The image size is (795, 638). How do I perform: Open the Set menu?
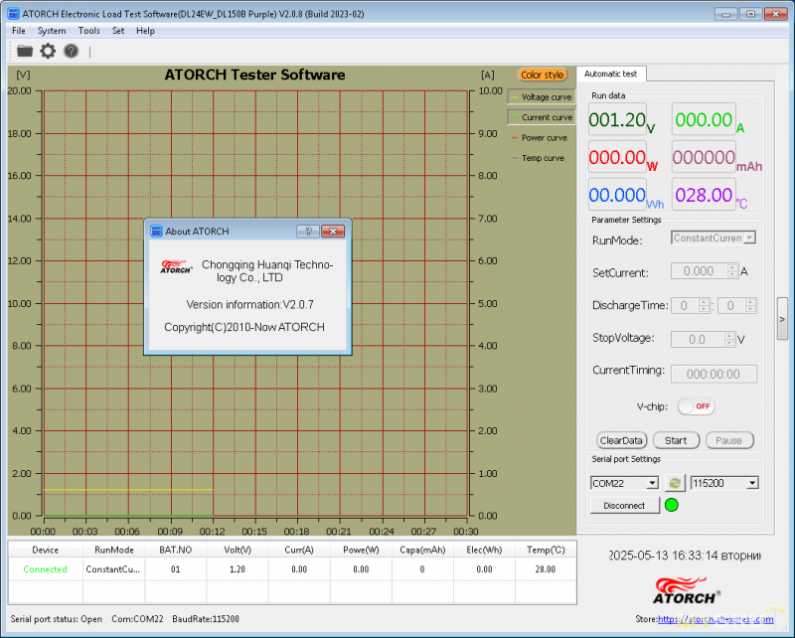click(118, 31)
